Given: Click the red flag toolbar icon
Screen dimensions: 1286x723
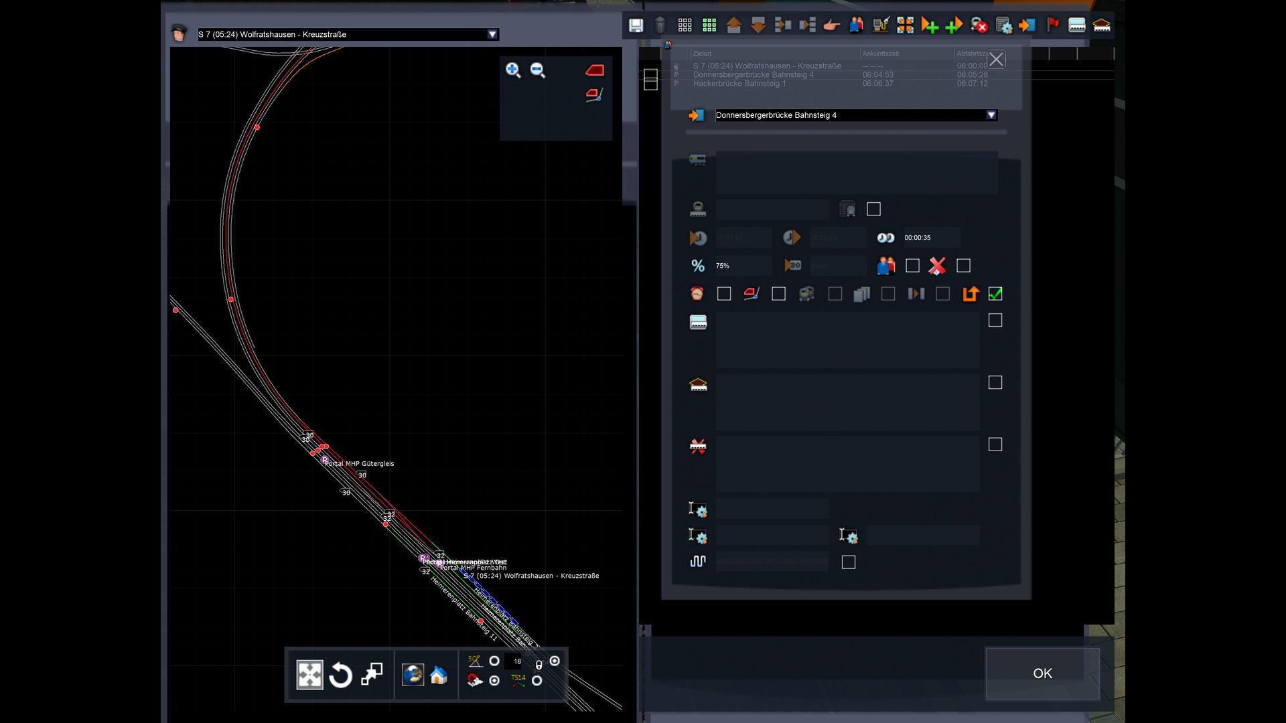Looking at the screenshot, I should pyautogui.click(x=1052, y=25).
